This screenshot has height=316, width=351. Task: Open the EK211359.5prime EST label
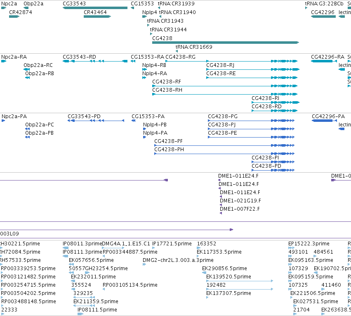coord(96,302)
